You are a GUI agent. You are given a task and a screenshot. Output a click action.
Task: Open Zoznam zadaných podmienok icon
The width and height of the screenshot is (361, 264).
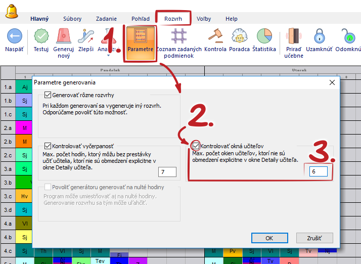178,36
